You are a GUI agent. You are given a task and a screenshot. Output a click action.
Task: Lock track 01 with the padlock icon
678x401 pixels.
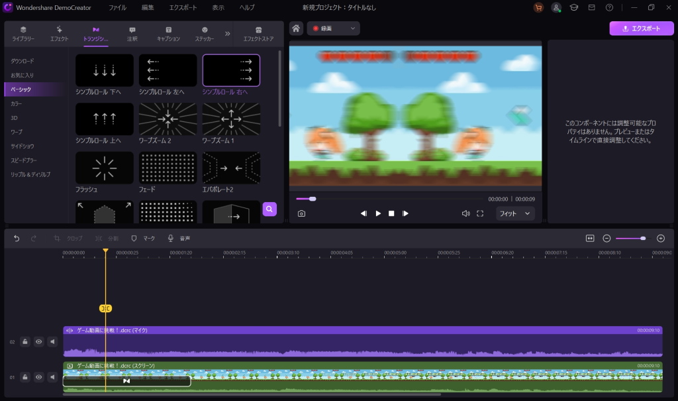[x=24, y=377]
